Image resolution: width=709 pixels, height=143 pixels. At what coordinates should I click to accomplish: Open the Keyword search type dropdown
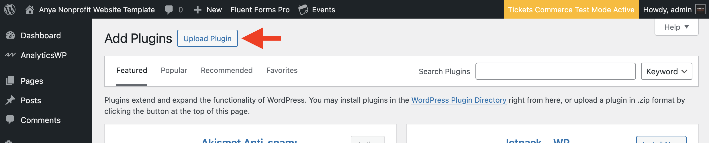coord(666,71)
